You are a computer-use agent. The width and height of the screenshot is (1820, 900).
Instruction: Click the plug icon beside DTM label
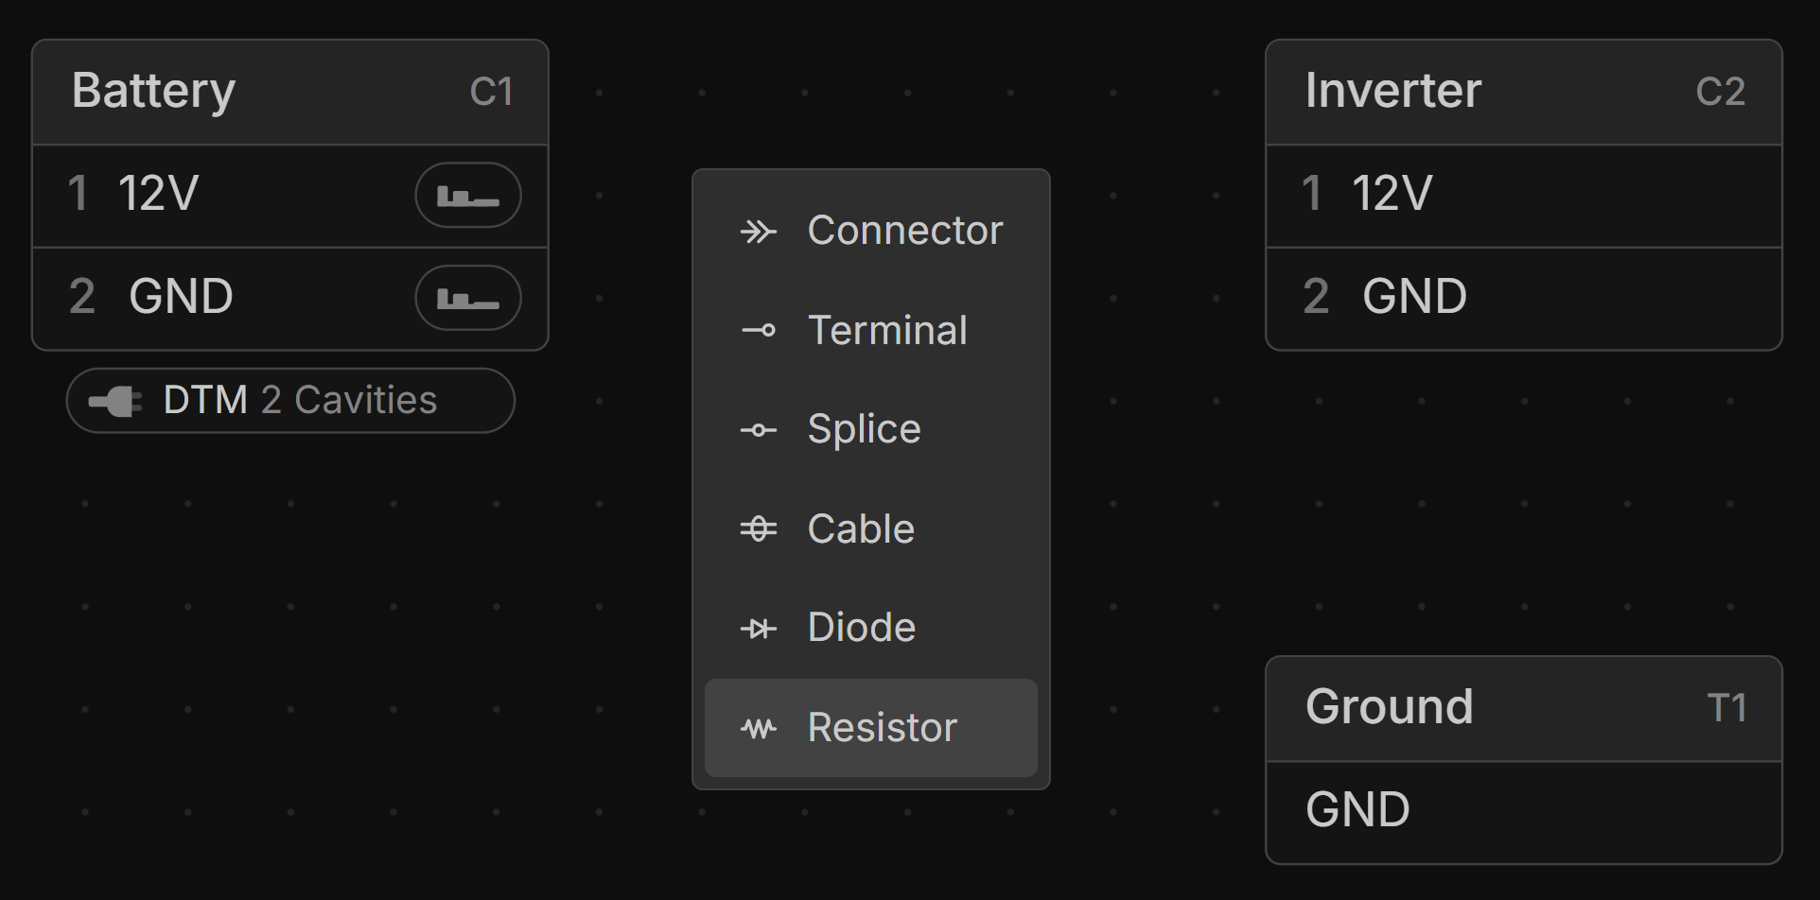(x=114, y=402)
